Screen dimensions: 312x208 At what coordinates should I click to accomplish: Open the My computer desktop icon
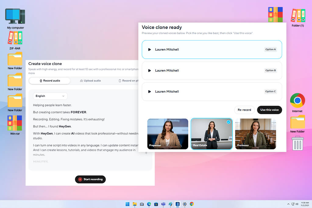[x=15, y=19]
